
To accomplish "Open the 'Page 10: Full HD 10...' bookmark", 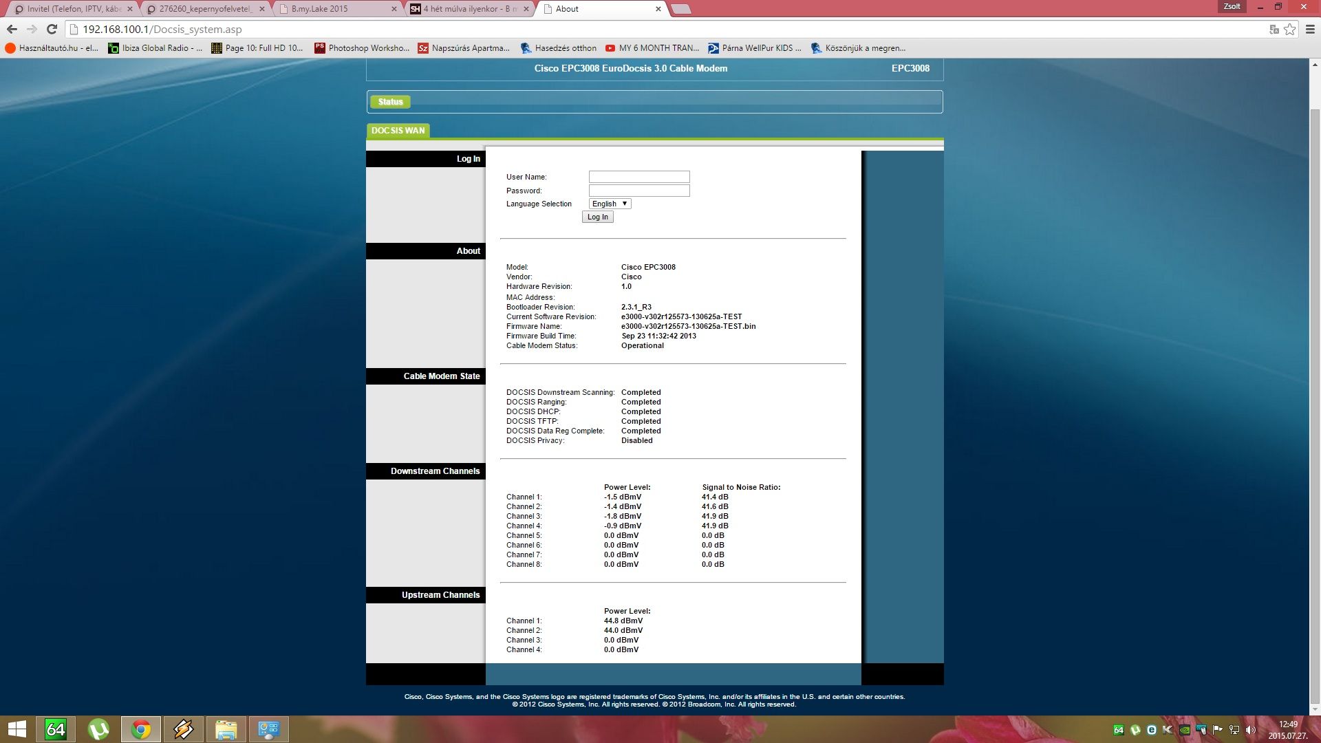I will click(257, 48).
